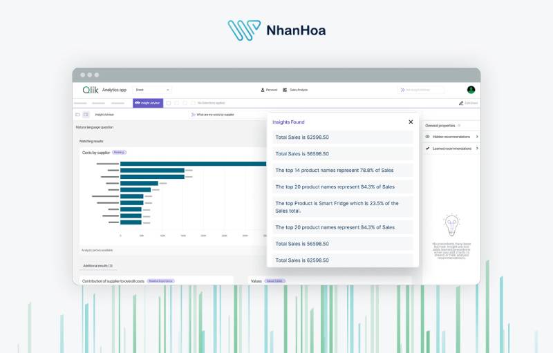The height and width of the screenshot is (353, 553).
Task: Click the Insight Advisor label below the toolbar
Action: pos(104,115)
